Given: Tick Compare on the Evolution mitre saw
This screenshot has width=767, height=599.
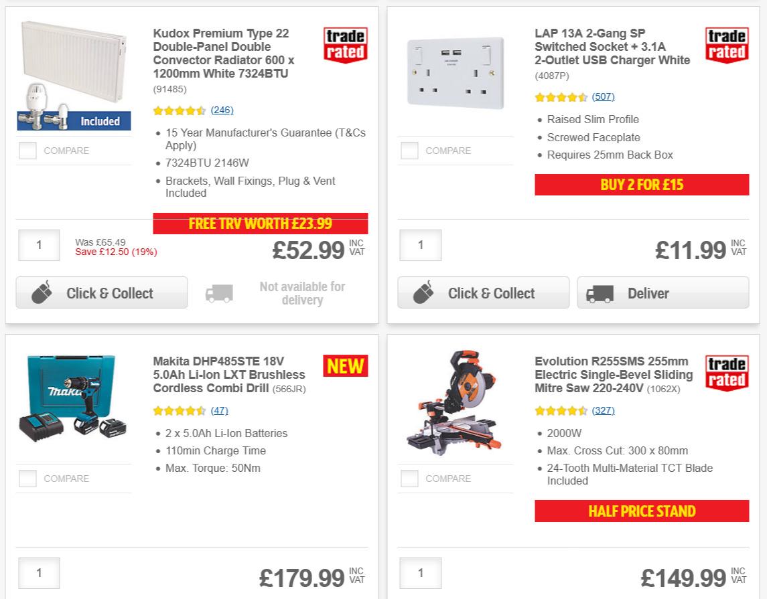Looking at the screenshot, I should [x=409, y=479].
